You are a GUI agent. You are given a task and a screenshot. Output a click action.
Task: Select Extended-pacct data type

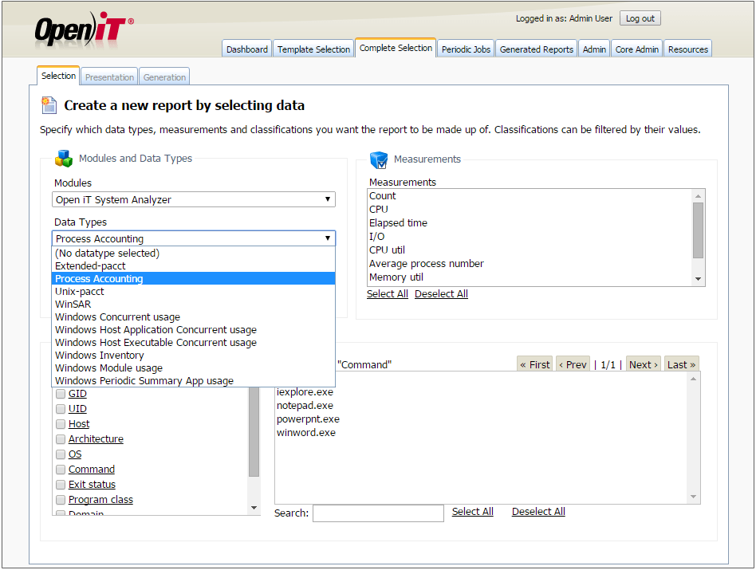tap(193, 266)
